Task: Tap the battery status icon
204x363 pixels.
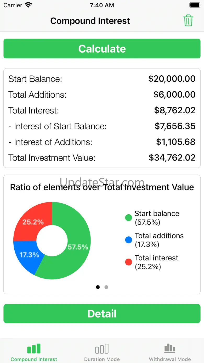Action: [195, 5]
